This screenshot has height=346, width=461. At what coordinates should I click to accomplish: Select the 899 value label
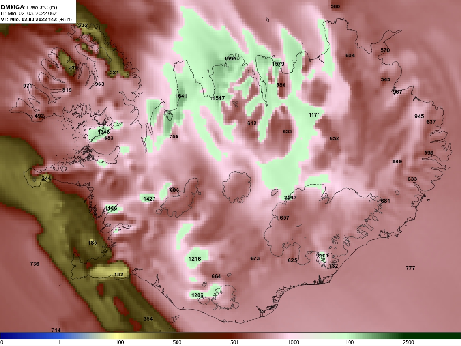point(397,161)
